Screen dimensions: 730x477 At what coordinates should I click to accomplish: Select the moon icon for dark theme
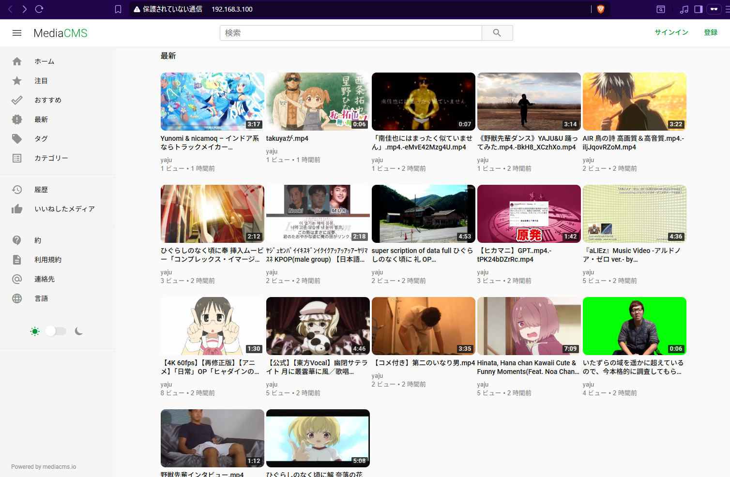tap(78, 331)
